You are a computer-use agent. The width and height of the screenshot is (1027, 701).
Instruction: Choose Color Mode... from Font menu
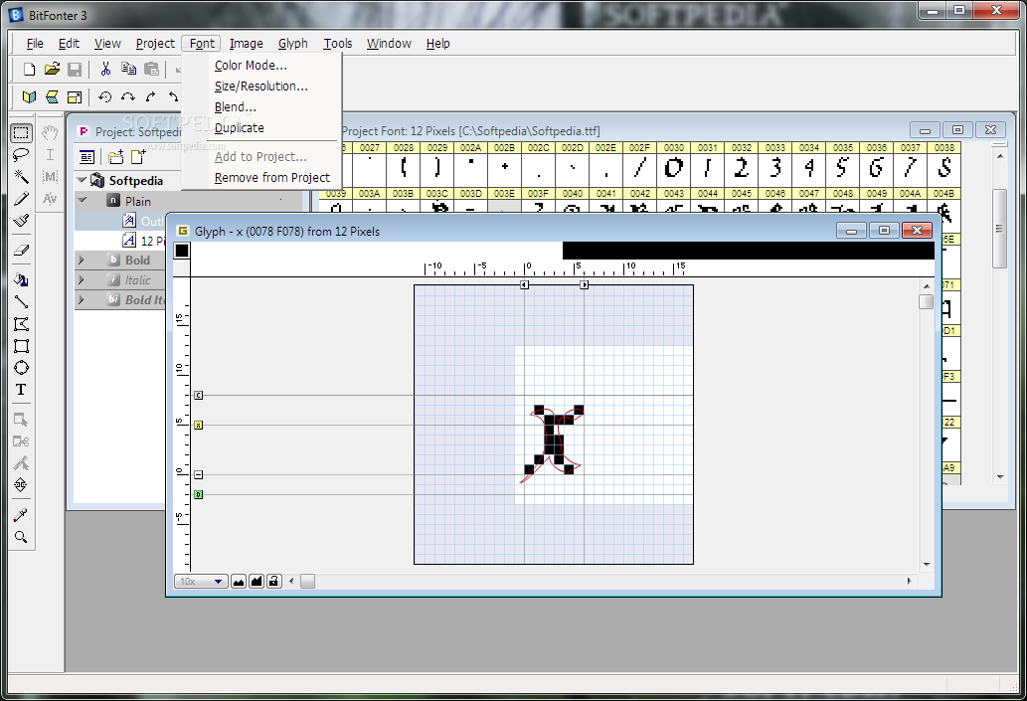pyautogui.click(x=251, y=66)
